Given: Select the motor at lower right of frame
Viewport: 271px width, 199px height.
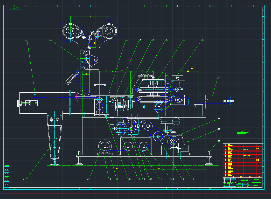Looking at the screenshot, I should point(185,148).
